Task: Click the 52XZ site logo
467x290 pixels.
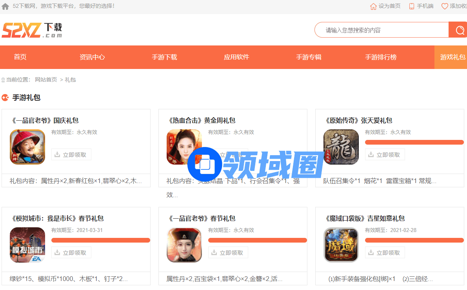Action: [32, 30]
